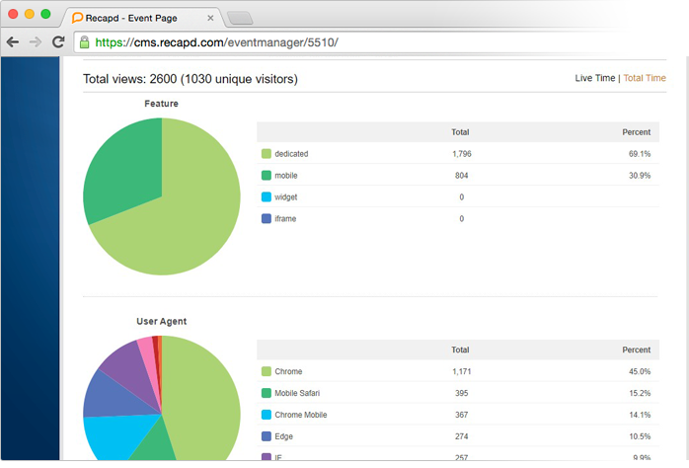Click the 10.5% percent value
This screenshot has width=689, height=468.
click(640, 436)
